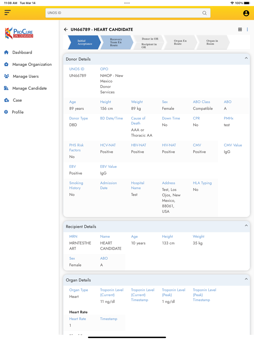The height and width of the screenshot is (340, 254).
Task: Select the Organ En Route stage
Action: [180, 42]
